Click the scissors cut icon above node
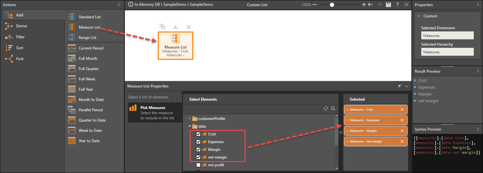Viewport: 483px width, 173px height. tap(175, 27)
